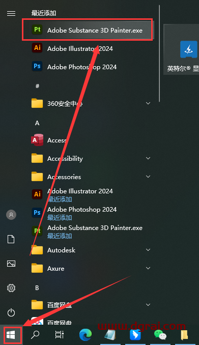Expand the Axure folder chevron

(148, 268)
